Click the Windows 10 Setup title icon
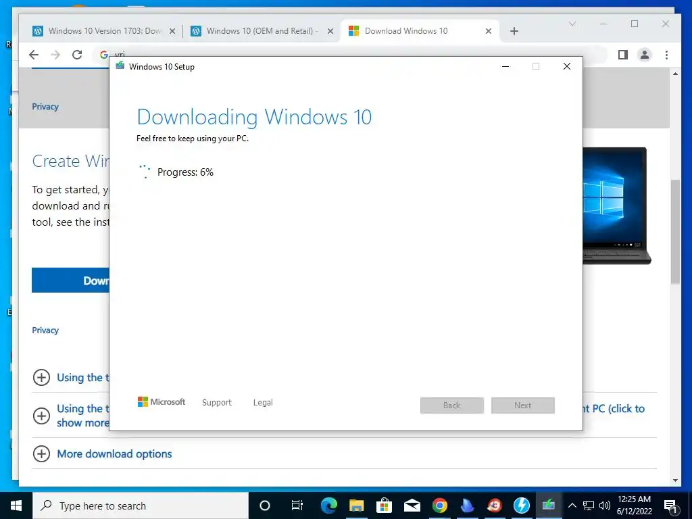Screen dimensions: 692x519 (x=120, y=66)
